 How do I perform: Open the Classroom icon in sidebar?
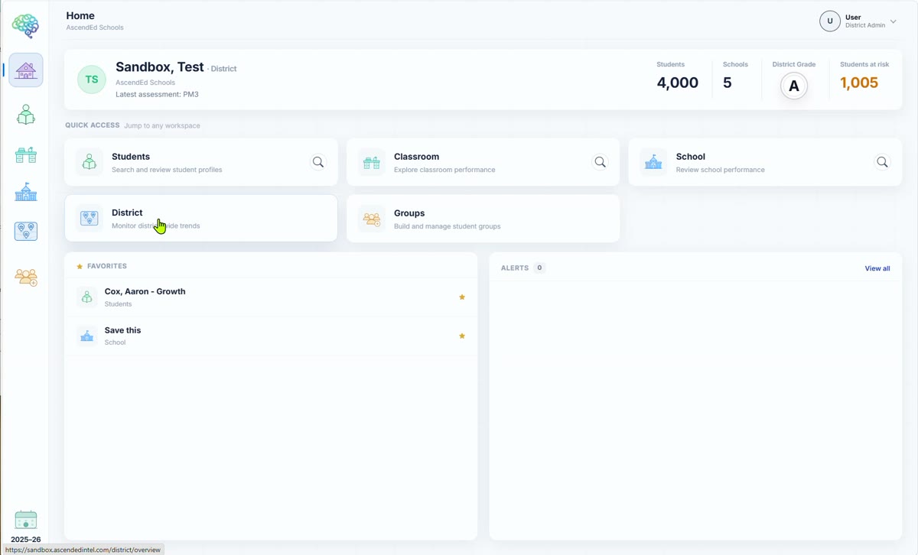pyautogui.click(x=26, y=154)
